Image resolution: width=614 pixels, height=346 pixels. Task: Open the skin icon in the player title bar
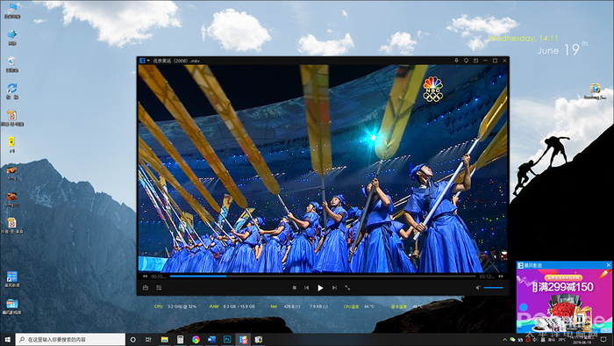point(466,61)
